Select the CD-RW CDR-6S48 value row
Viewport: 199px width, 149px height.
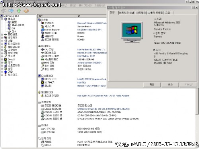[x=97, y=116]
